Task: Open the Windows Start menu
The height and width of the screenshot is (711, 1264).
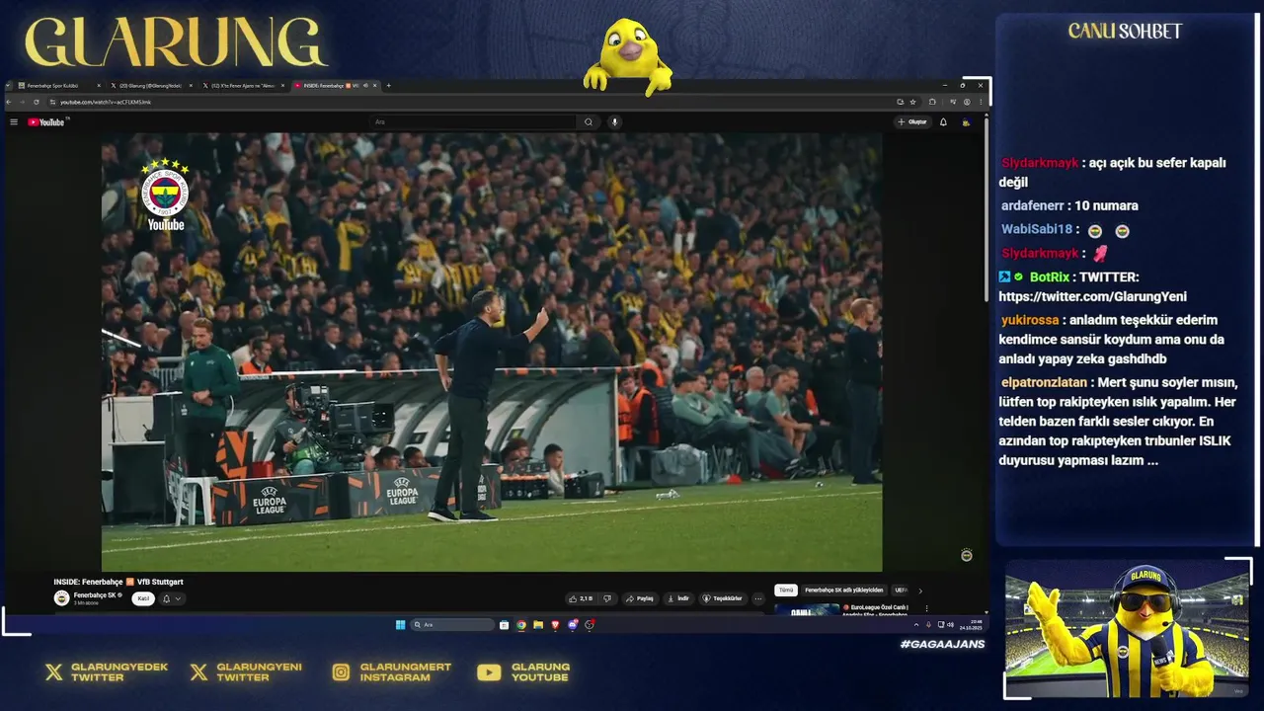Action: click(x=400, y=624)
